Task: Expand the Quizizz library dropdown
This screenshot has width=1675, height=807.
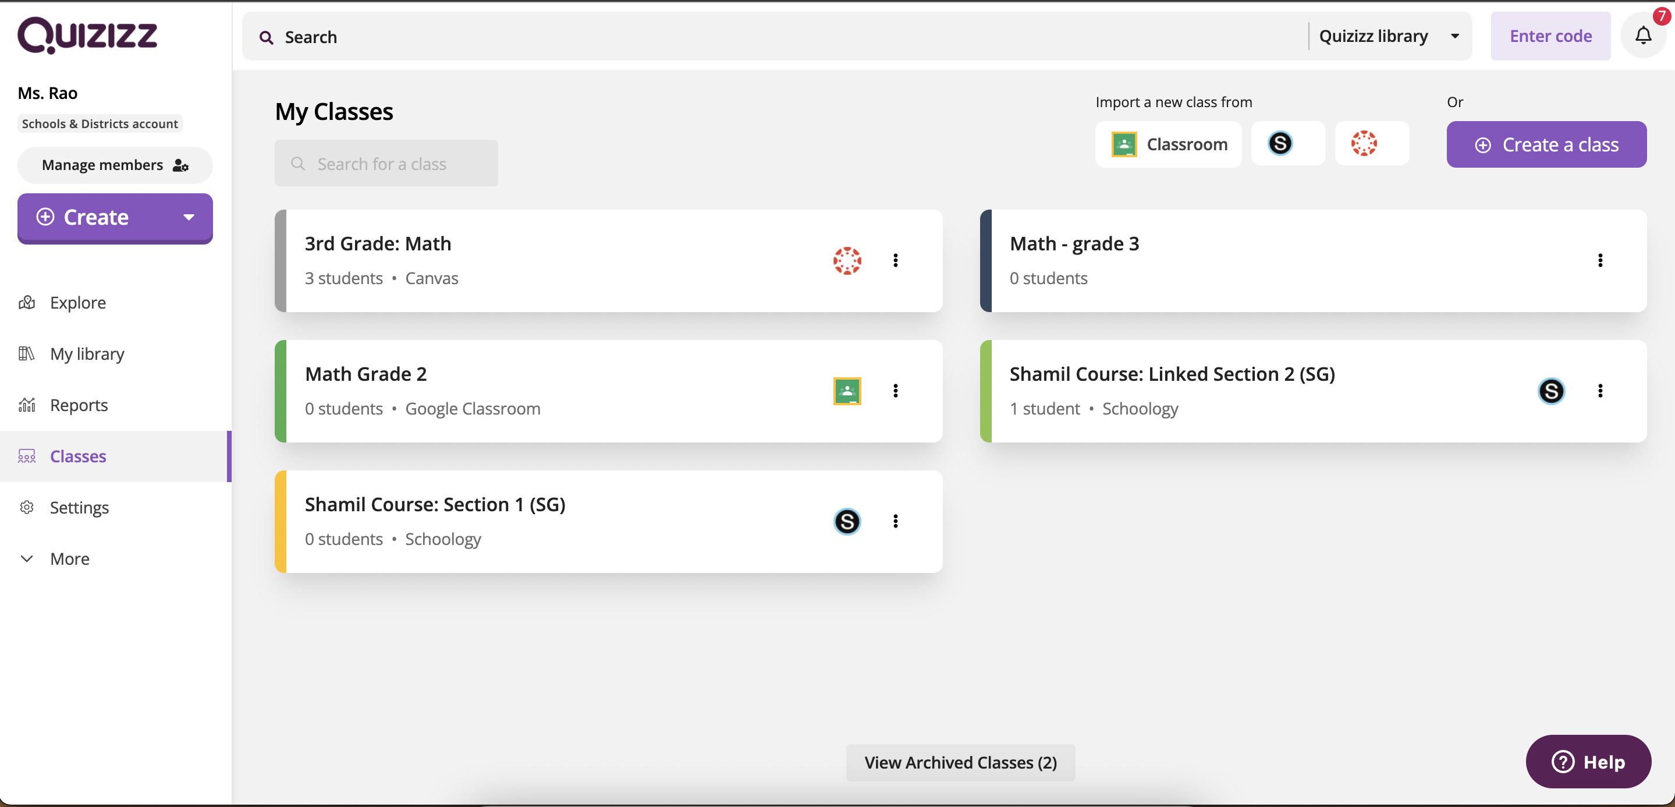Action: pyautogui.click(x=1455, y=36)
